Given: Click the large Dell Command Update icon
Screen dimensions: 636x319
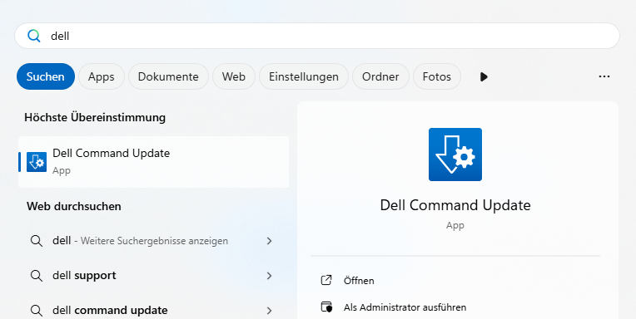Looking at the screenshot, I should pyautogui.click(x=455, y=155).
